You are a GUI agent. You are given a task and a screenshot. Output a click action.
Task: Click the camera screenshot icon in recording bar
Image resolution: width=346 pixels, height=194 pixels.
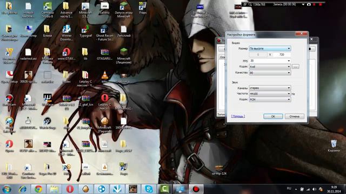(x=309, y=4)
